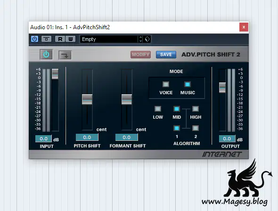
Task: Click the signal routing arrow button
Action: tap(65, 55)
